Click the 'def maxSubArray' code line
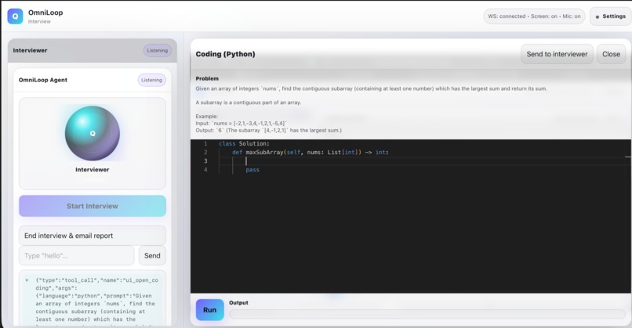Viewport: 632px width, 328px height. coord(311,152)
